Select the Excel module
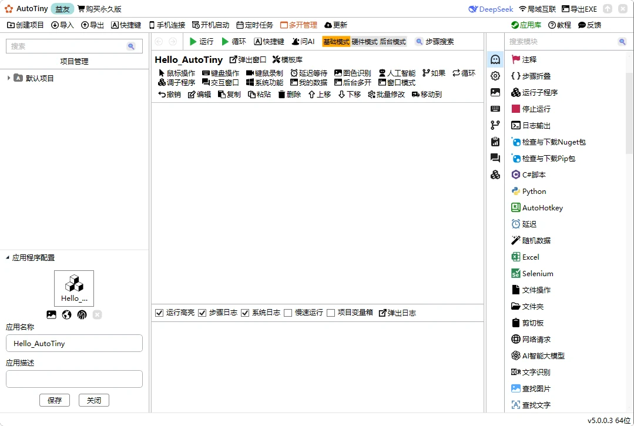This screenshot has height=426, width=634. tap(525, 257)
